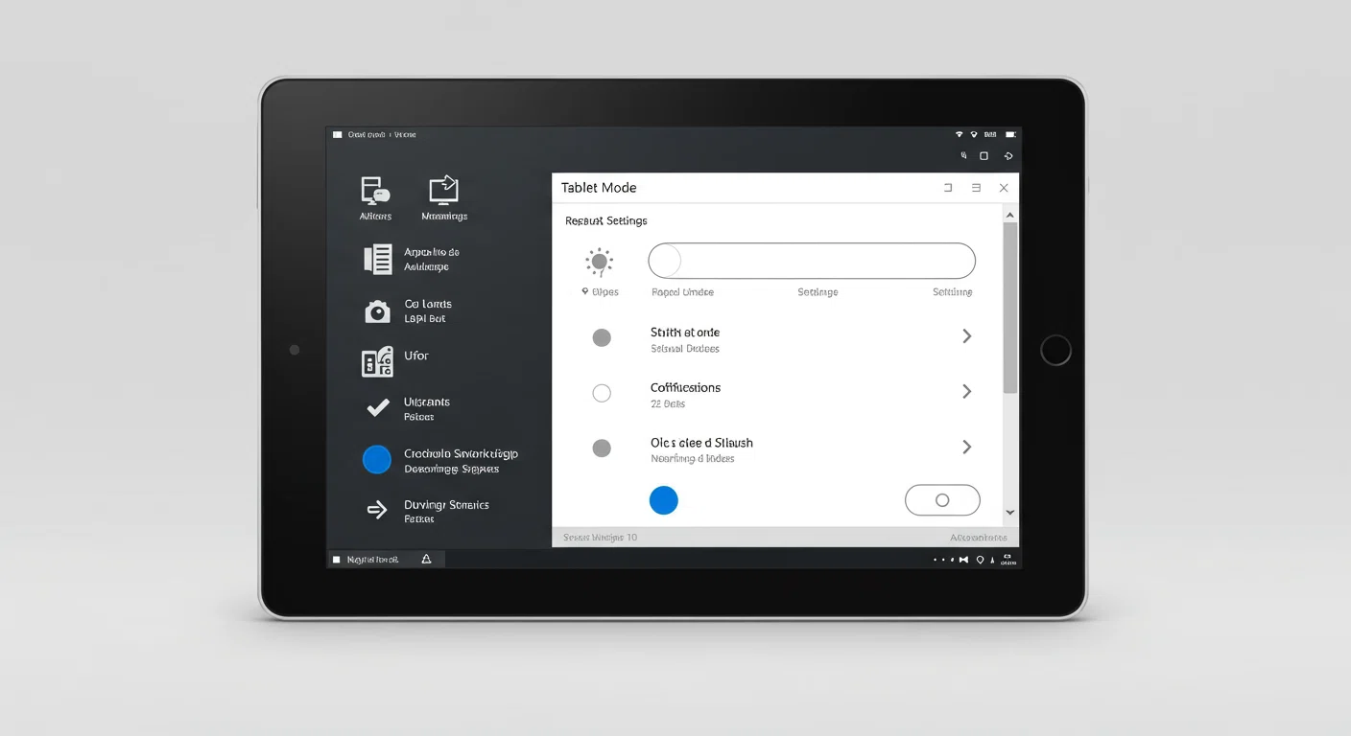Expand the 'Olcs clee d Sllaush' row chevron
Viewport: 1351px width, 736px height.
[966, 447]
